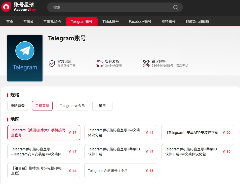The image size is (240, 184).
Task: Click the search magnifier icon
Action: (x=175, y=7)
